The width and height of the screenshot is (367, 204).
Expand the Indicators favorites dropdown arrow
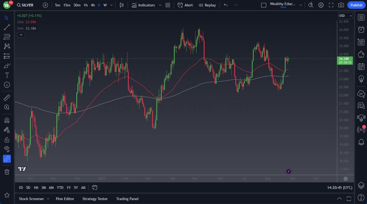160,5
